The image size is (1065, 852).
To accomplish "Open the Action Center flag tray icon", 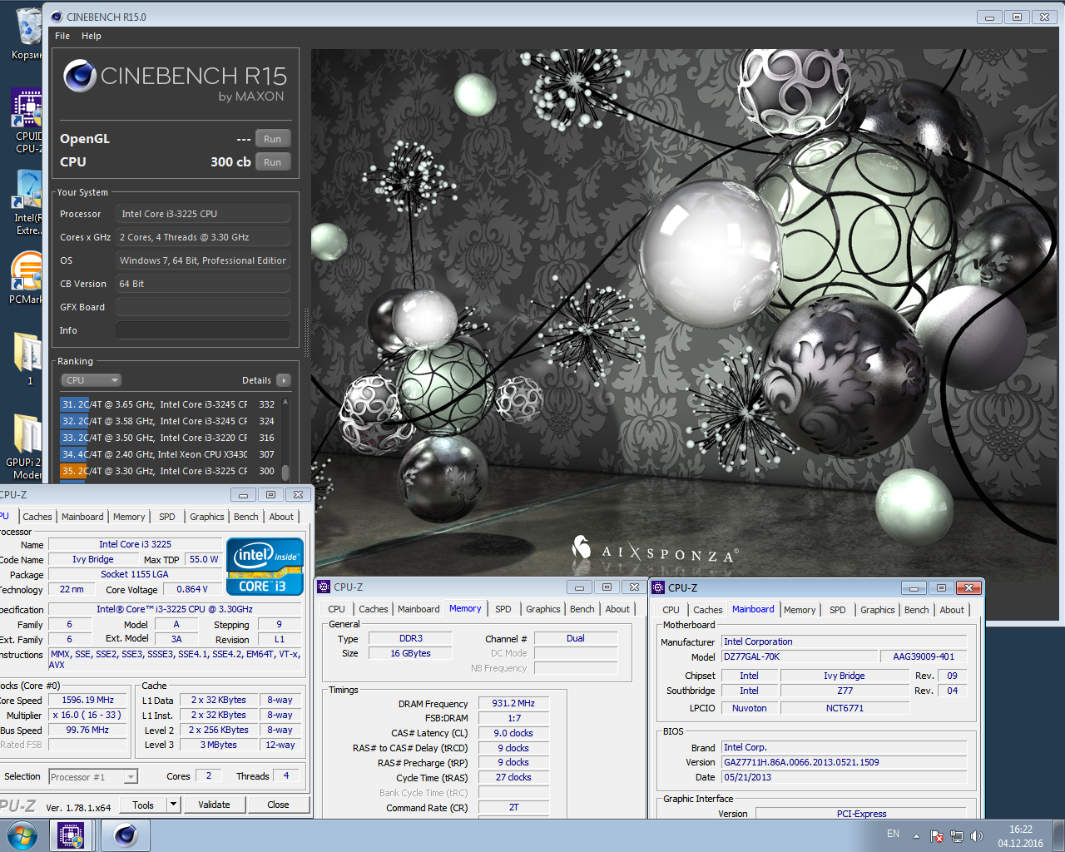I will point(937,835).
